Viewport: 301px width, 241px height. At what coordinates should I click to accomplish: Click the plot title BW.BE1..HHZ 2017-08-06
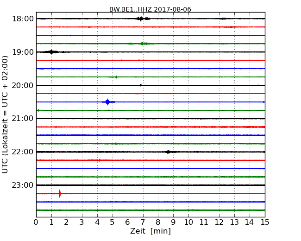pos(150,9)
